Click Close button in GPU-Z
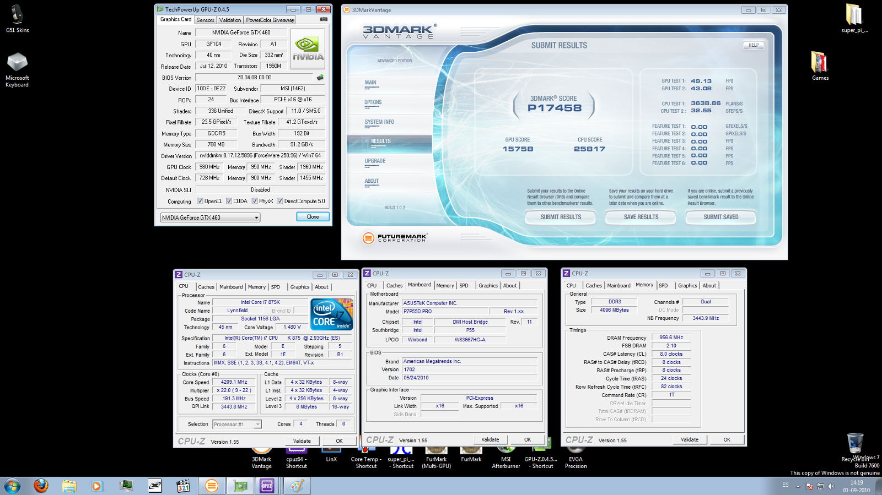Screen dimensions: 882x495 click(313, 217)
